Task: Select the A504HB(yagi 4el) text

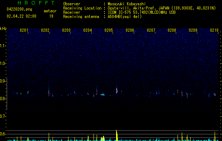Action: click(x=125, y=17)
